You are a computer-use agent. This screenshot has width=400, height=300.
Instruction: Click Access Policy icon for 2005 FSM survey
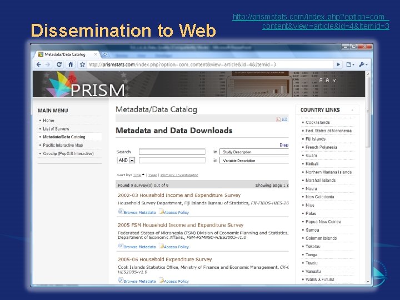pyautogui.click(x=161, y=246)
